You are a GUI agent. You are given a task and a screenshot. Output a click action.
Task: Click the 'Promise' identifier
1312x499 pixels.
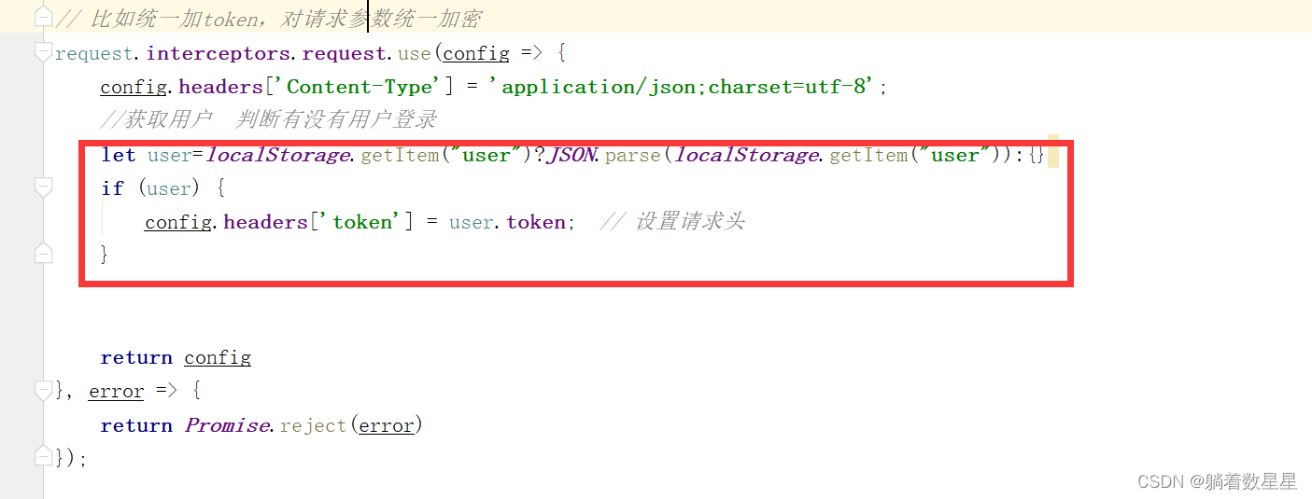[228, 425]
